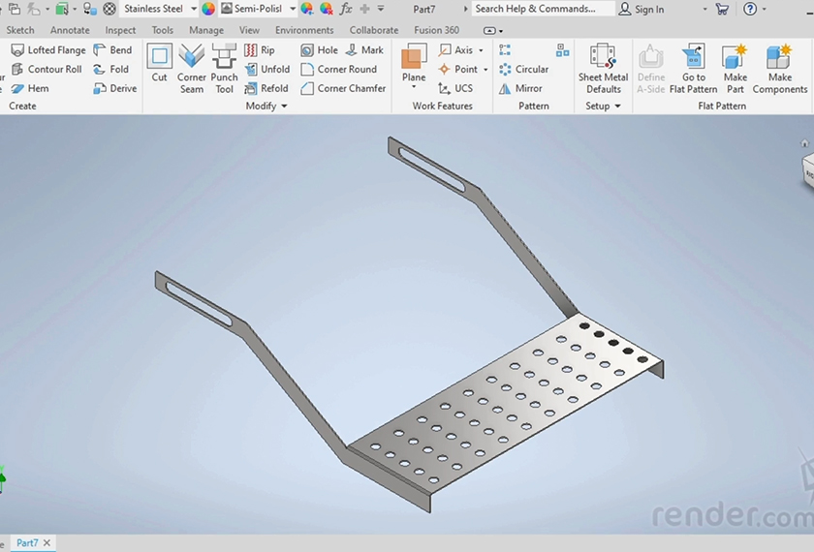Expand the Modify panel dropdown
This screenshot has width=814, height=552.
(x=284, y=107)
